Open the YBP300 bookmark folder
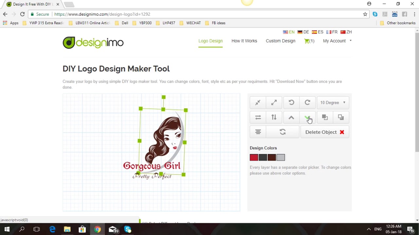Viewport: 419px width, 235px height. 142,23
